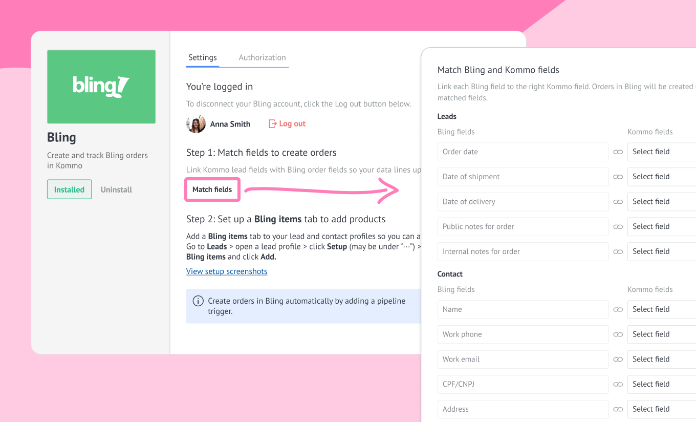Click the Uninstall button
Screen dimensions: 696x422
116,189
